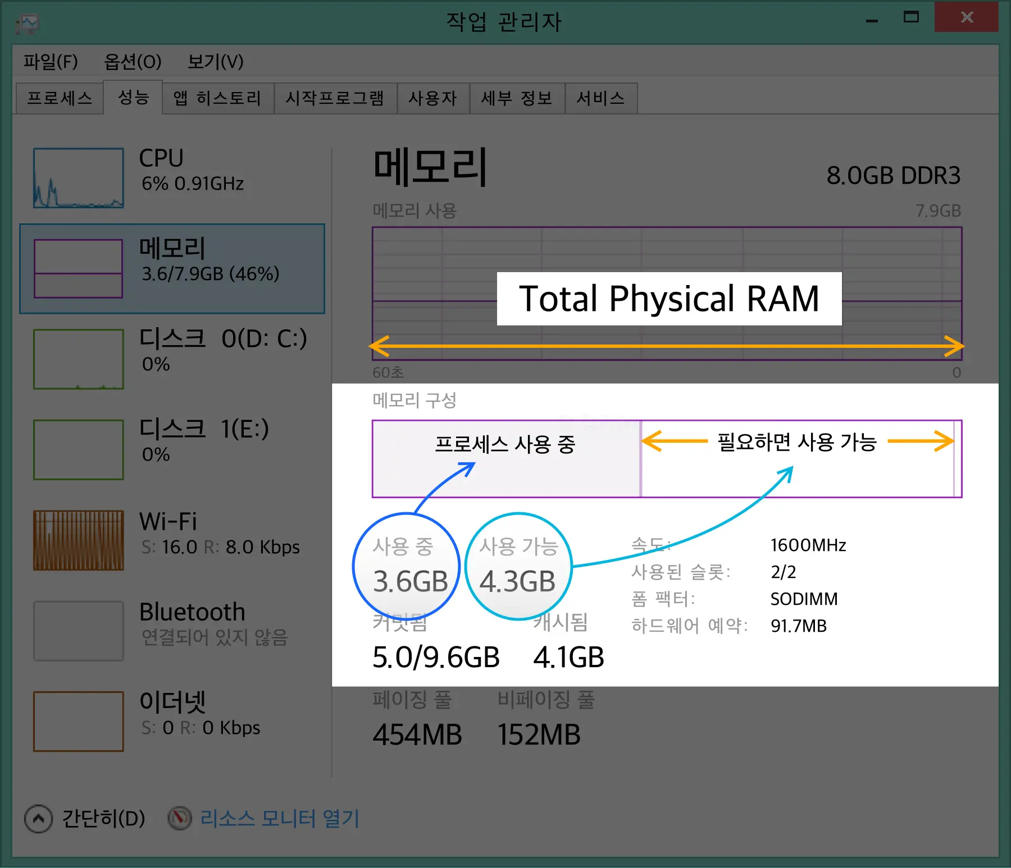Viewport: 1011px width, 868px height.
Task: Select the CPU usage graph thumbnail
Action: coord(78,178)
